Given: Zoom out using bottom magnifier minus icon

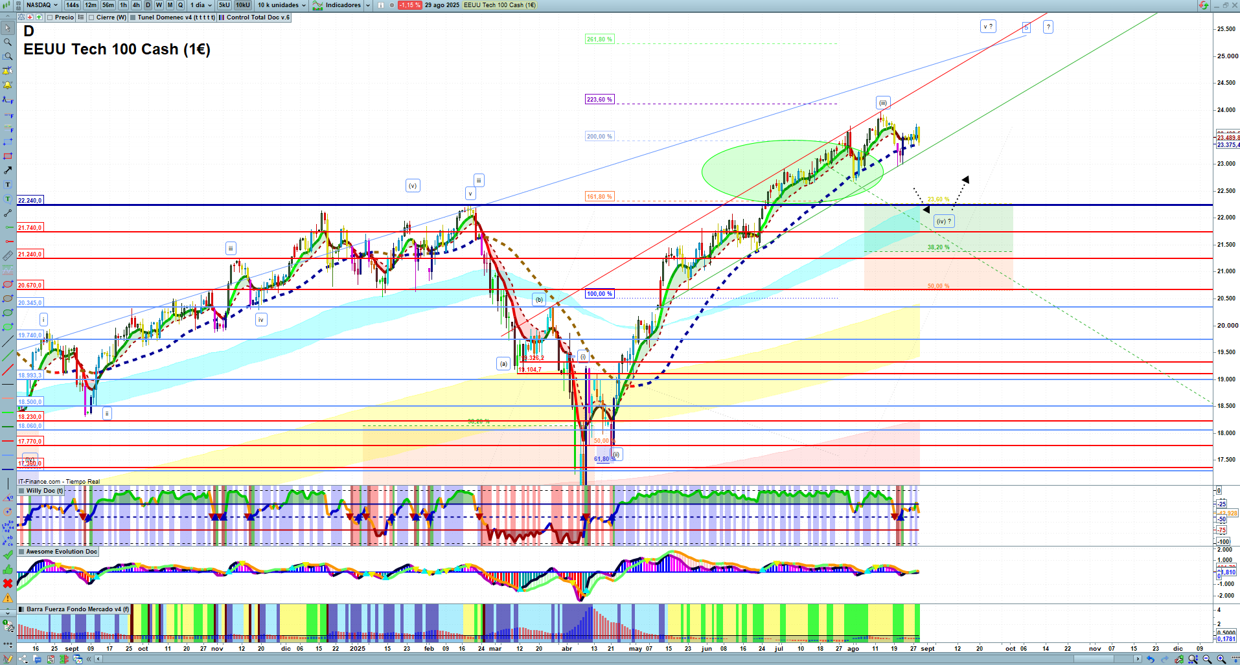Looking at the screenshot, I should 1207,659.
